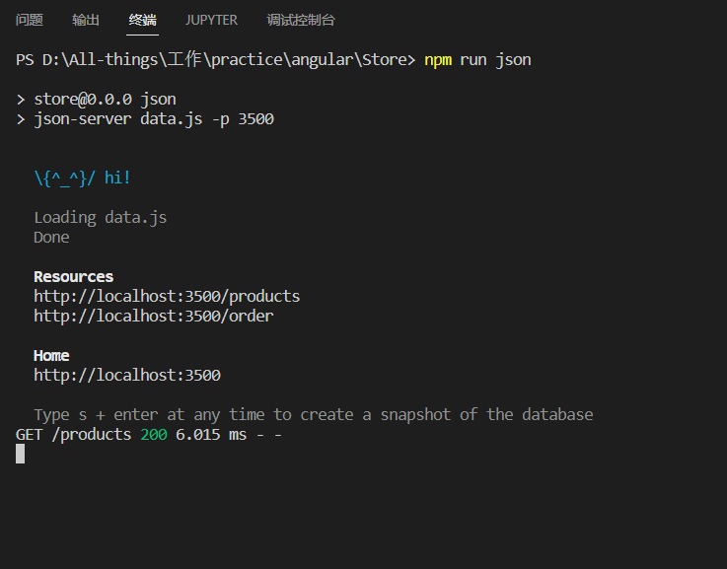
Task: Click the 'store@0.0.0 json' line
Action: (x=97, y=100)
